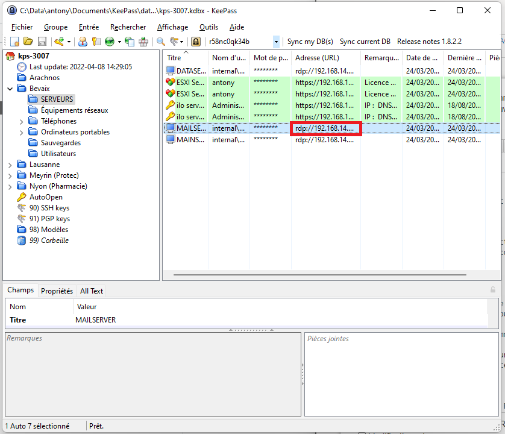Open Release notes 1.8.2.2

click(429, 42)
